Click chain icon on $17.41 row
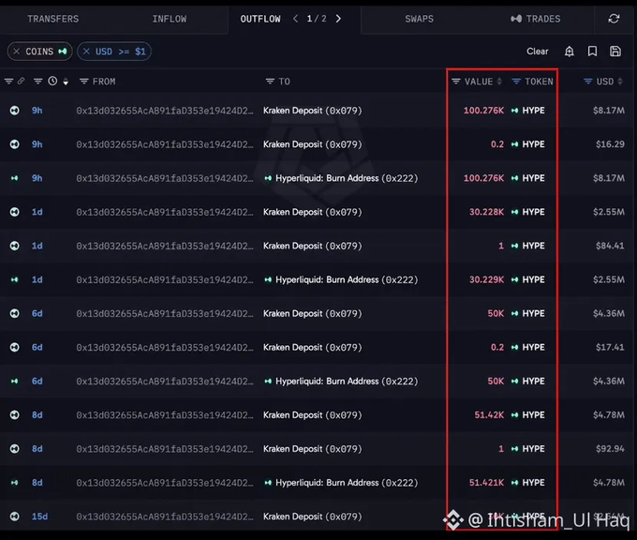Viewport: 637px width, 540px height. point(15,347)
